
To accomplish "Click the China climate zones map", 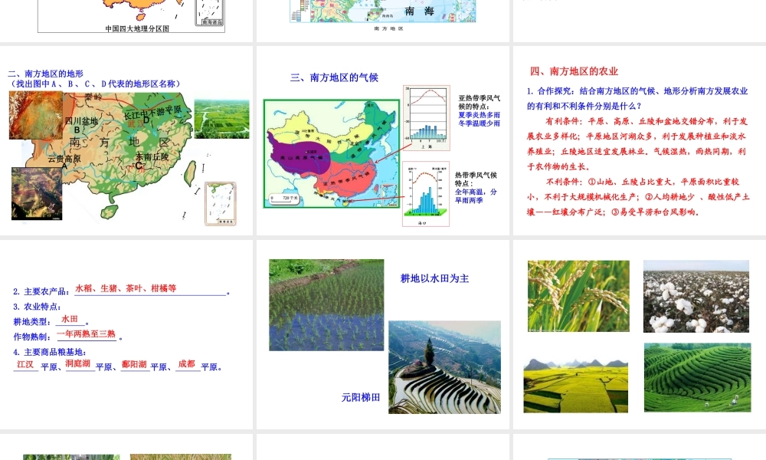I will point(332,154).
